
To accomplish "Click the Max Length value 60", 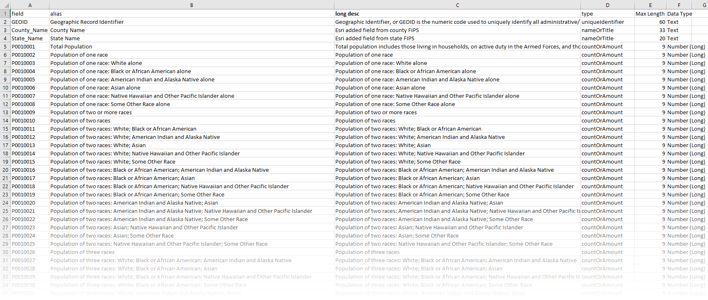I will click(650, 22).
